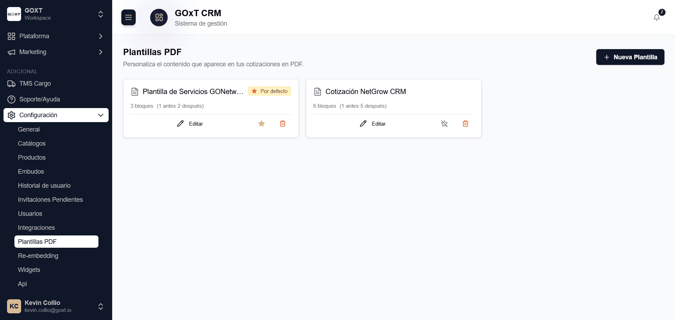The image size is (675, 320).
Task: Click the TMS Cargo truck icon
Action: [x=11, y=84]
